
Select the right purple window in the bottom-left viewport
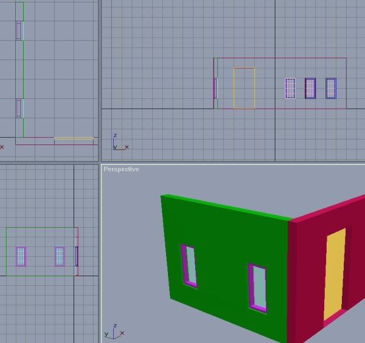coord(60,256)
